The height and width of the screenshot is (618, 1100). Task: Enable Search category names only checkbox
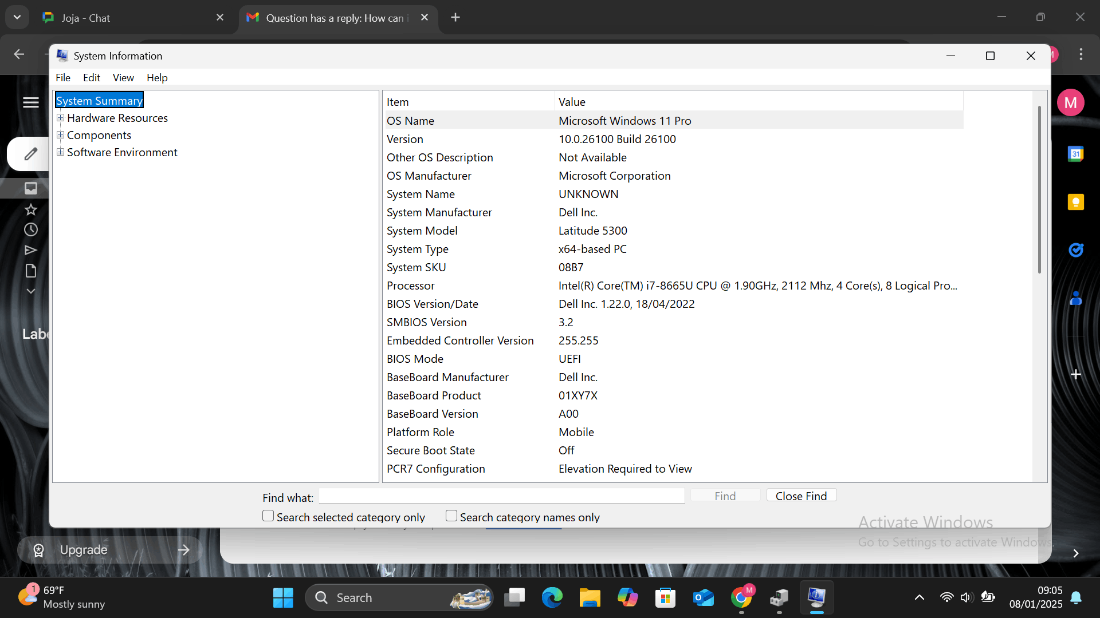click(x=451, y=516)
